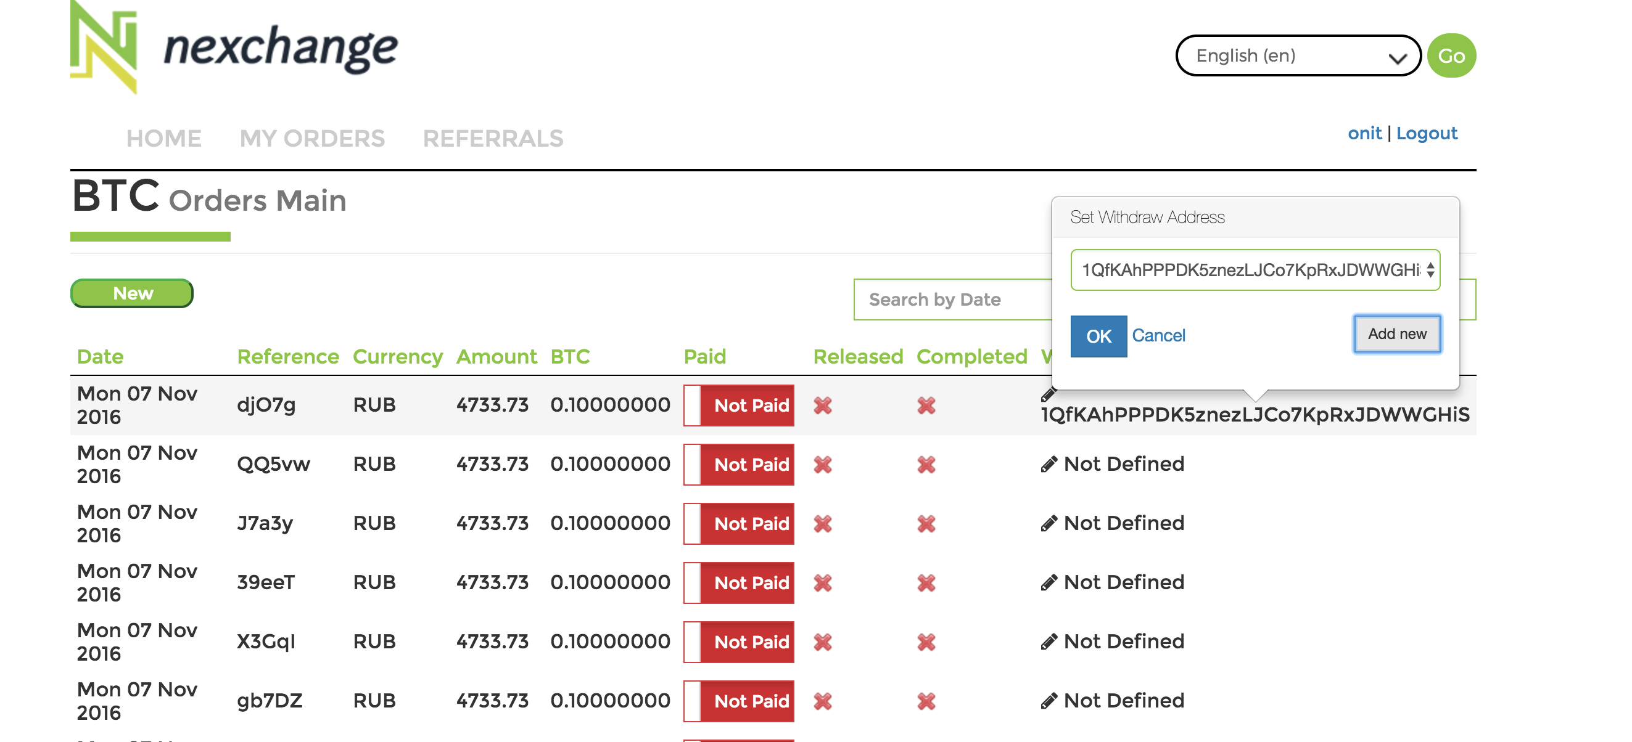The image size is (1632, 742).
Task: Click the withdraw address 1QfKAhPPPDK5znezLJCo7KpRxJDWWGHiS in djO7g row
Action: pyautogui.click(x=1255, y=415)
